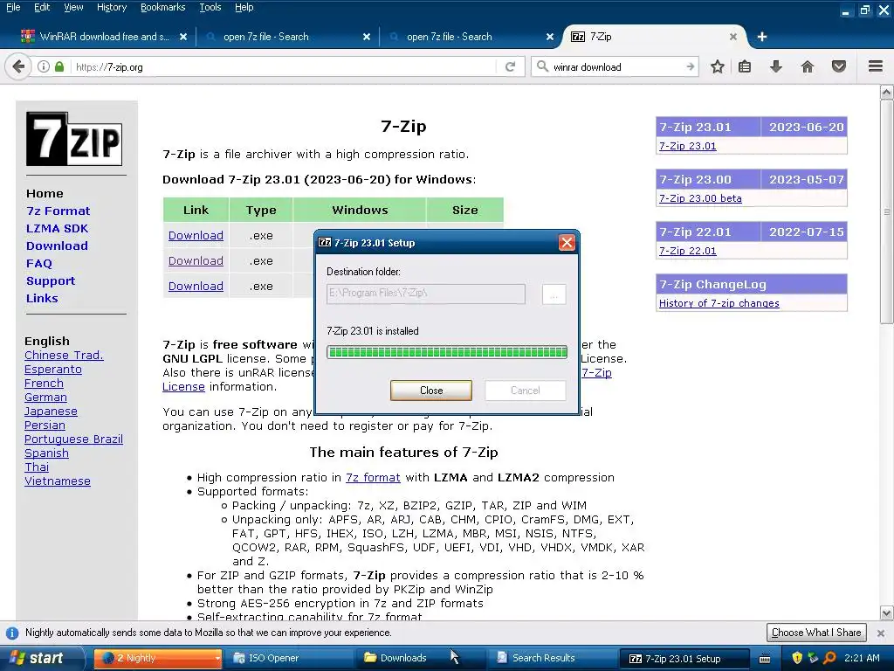Image resolution: width=894 pixels, height=671 pixels.
Task: Click the green padlock security icon
Action: pos(59,66)
